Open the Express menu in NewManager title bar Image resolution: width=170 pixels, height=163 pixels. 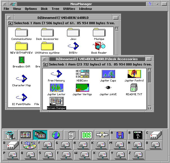point(13,4)
